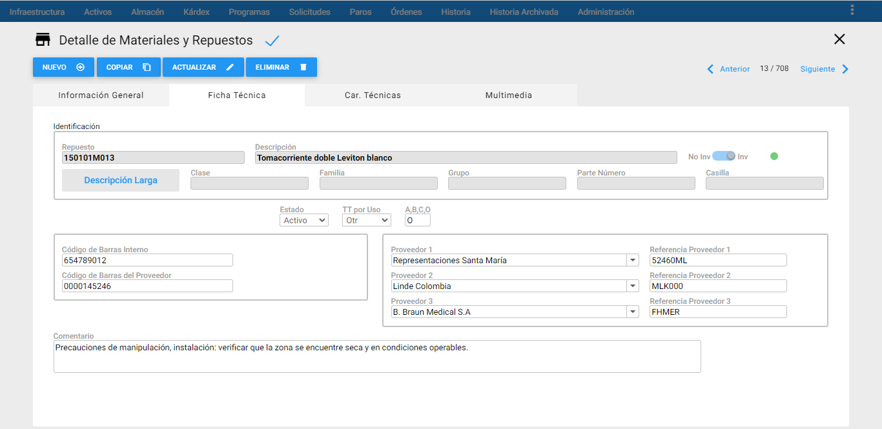This screenshot has width=882, height=429.
Task: Open the Programas menu
Action: click(249, 12)
